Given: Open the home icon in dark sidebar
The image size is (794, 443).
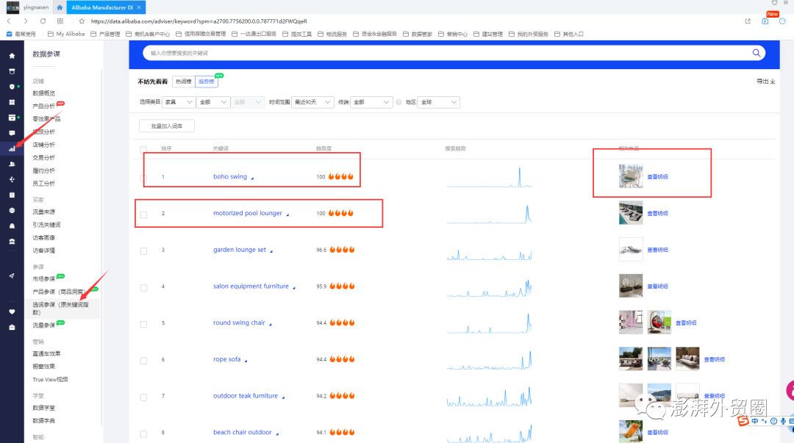Looking at the screenshot, I should coord(12,56).
